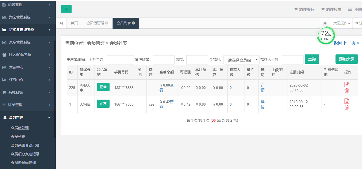Click the edit document icon for member 1
The image size is (362, 169).
347,101
